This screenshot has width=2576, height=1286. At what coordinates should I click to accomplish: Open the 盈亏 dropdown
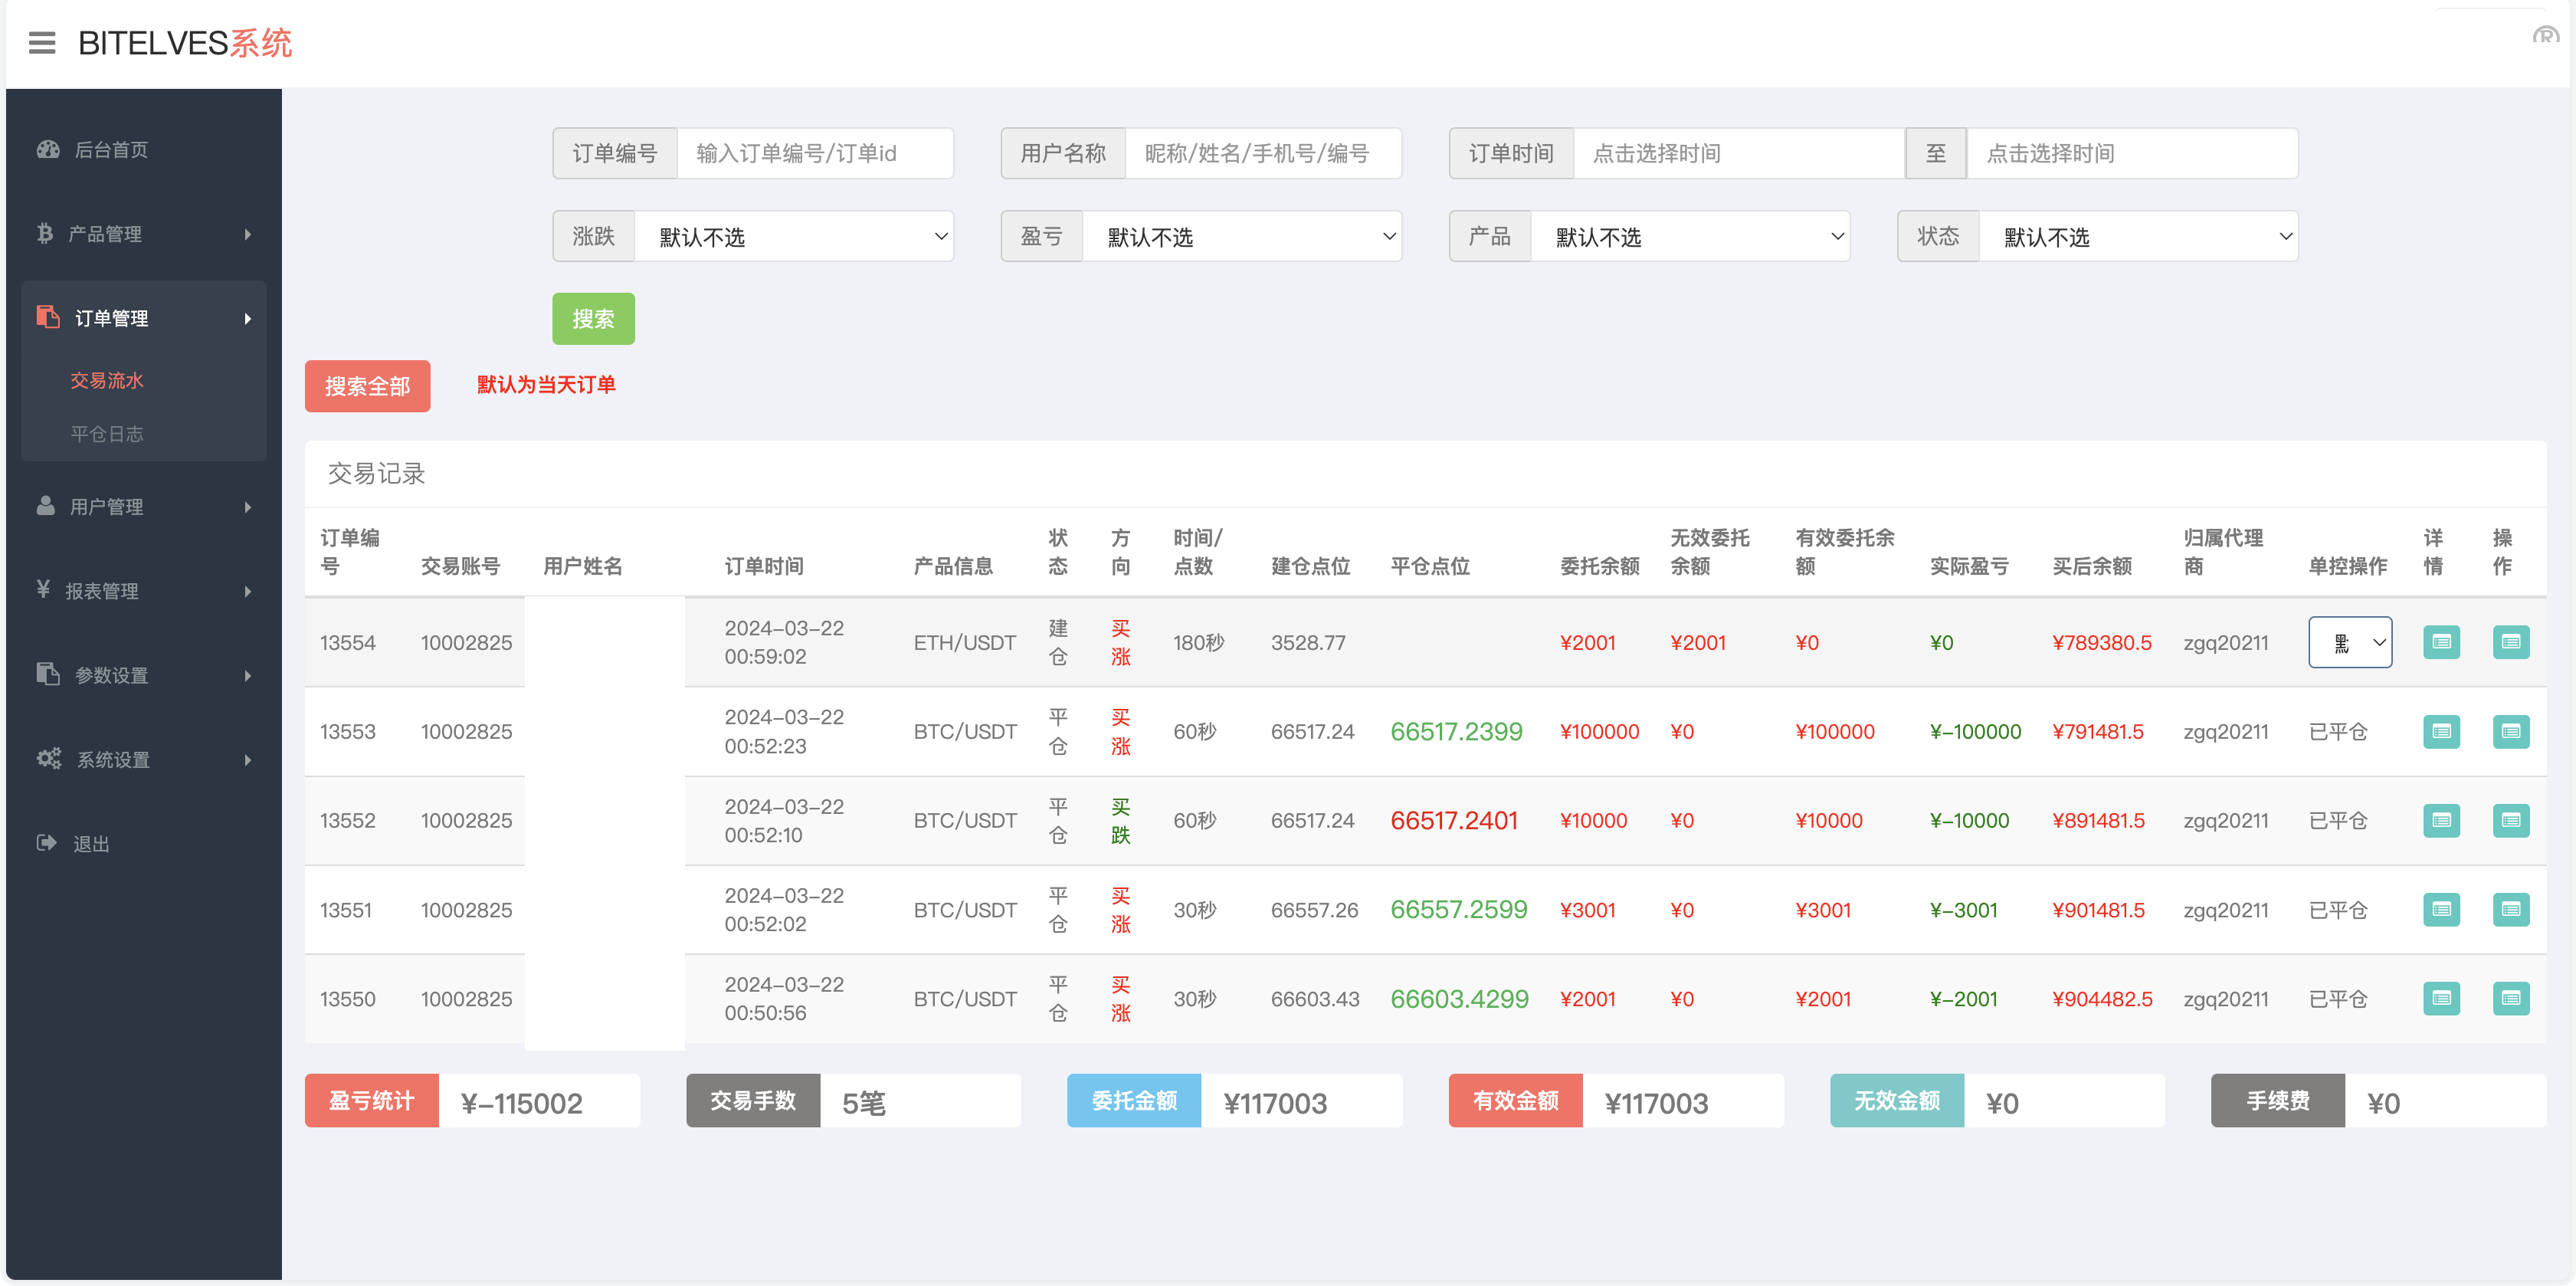(1241, 237)
